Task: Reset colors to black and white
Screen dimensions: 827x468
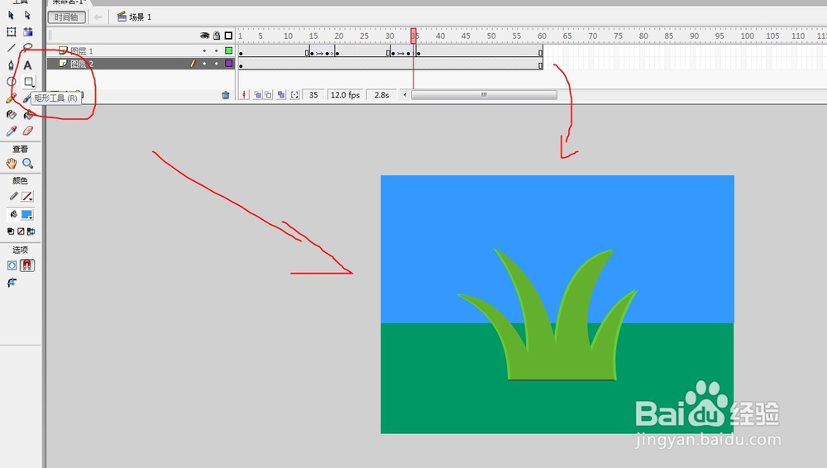Action: [11, 231]
